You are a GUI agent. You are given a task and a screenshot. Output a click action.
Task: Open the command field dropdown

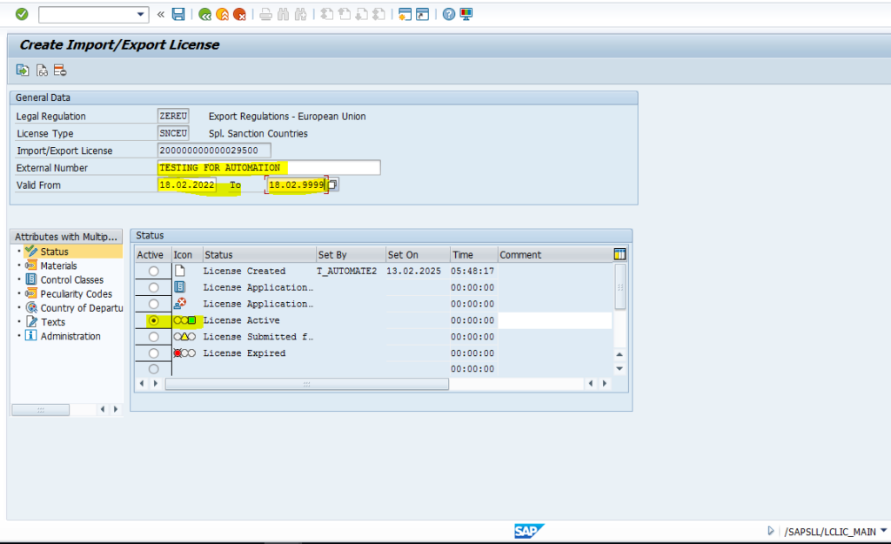[140, 15]
